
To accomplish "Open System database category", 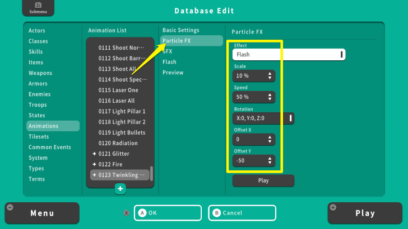I will [x=53, y=158].
